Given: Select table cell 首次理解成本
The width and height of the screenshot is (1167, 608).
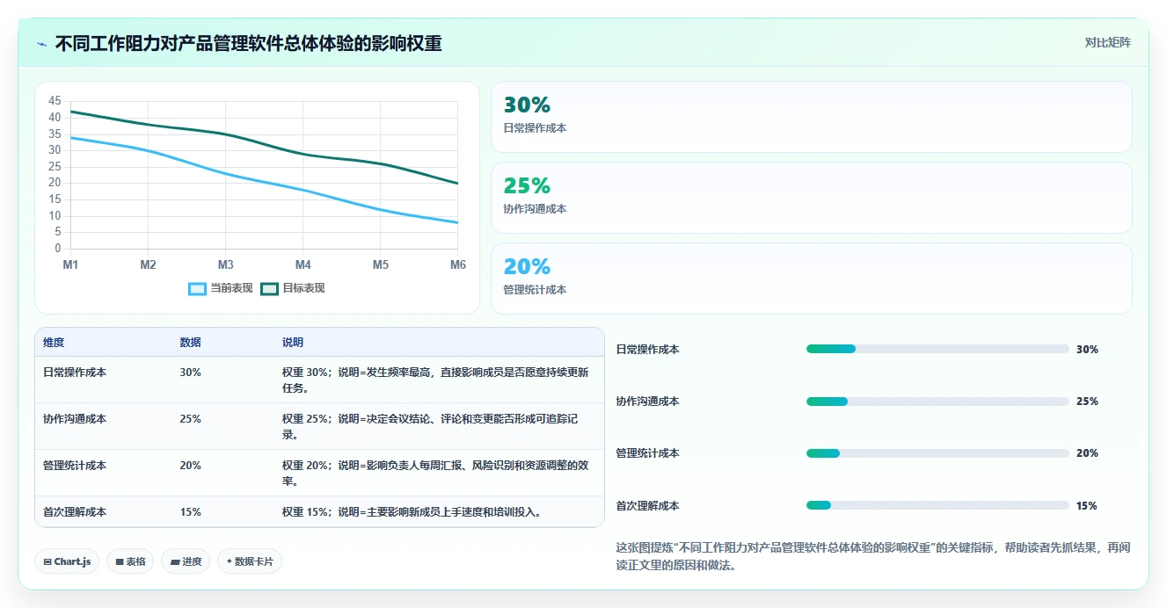Looking at the screenshot, I should [x=75, y=511].
